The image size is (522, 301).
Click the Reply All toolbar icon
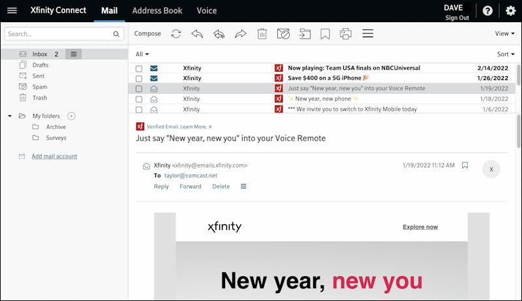click(x=219, y=34)
